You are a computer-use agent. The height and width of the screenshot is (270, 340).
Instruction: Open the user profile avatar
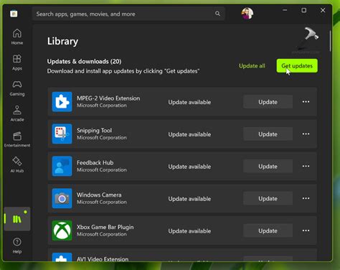click(x=247, y=14)
